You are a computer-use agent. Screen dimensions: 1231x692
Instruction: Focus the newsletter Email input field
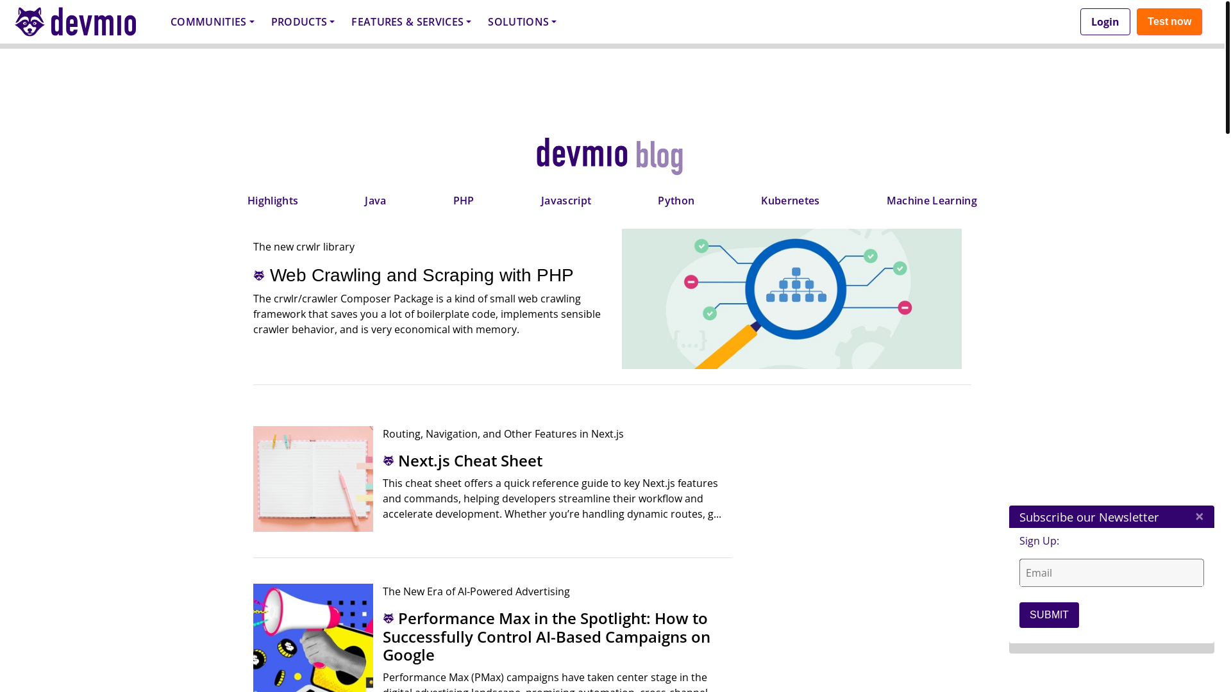pos(1111,573)
